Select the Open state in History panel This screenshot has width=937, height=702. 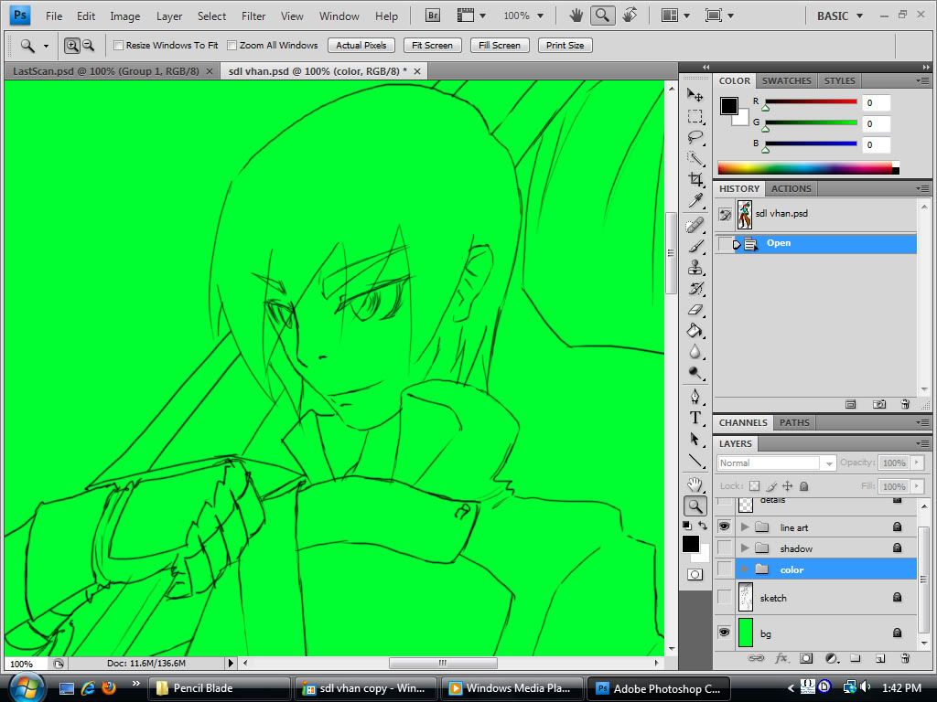coord(779,243)
